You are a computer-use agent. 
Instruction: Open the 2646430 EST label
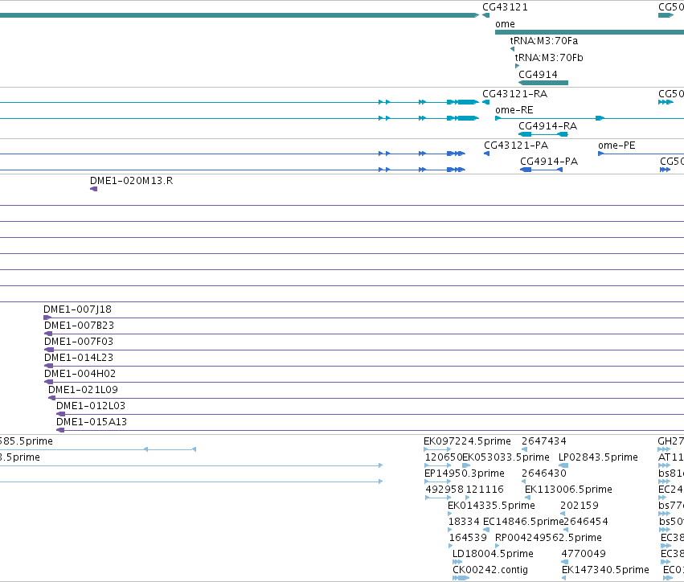tap(544, 473)
